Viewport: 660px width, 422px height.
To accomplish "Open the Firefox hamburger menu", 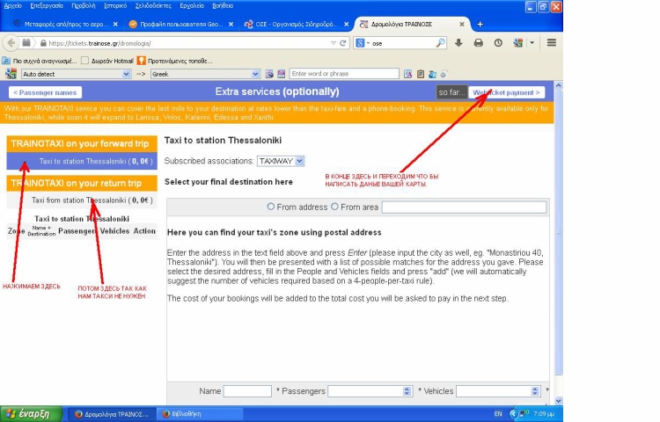I will tap(552, 43).
